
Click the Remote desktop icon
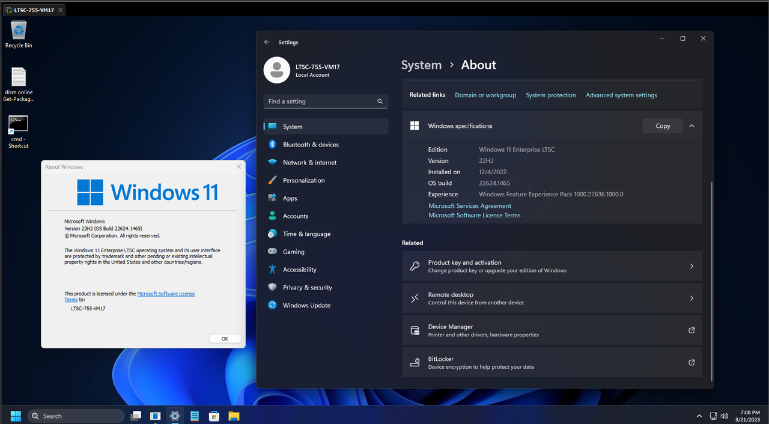click(x=415, y=298)
